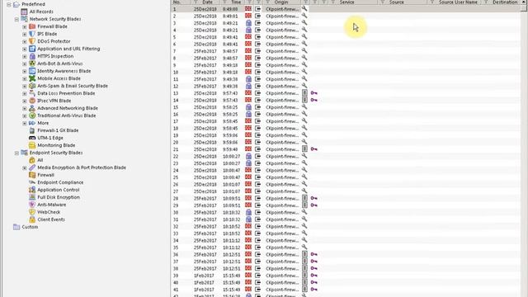Sort by the Destination column header

tap(505, 2)
